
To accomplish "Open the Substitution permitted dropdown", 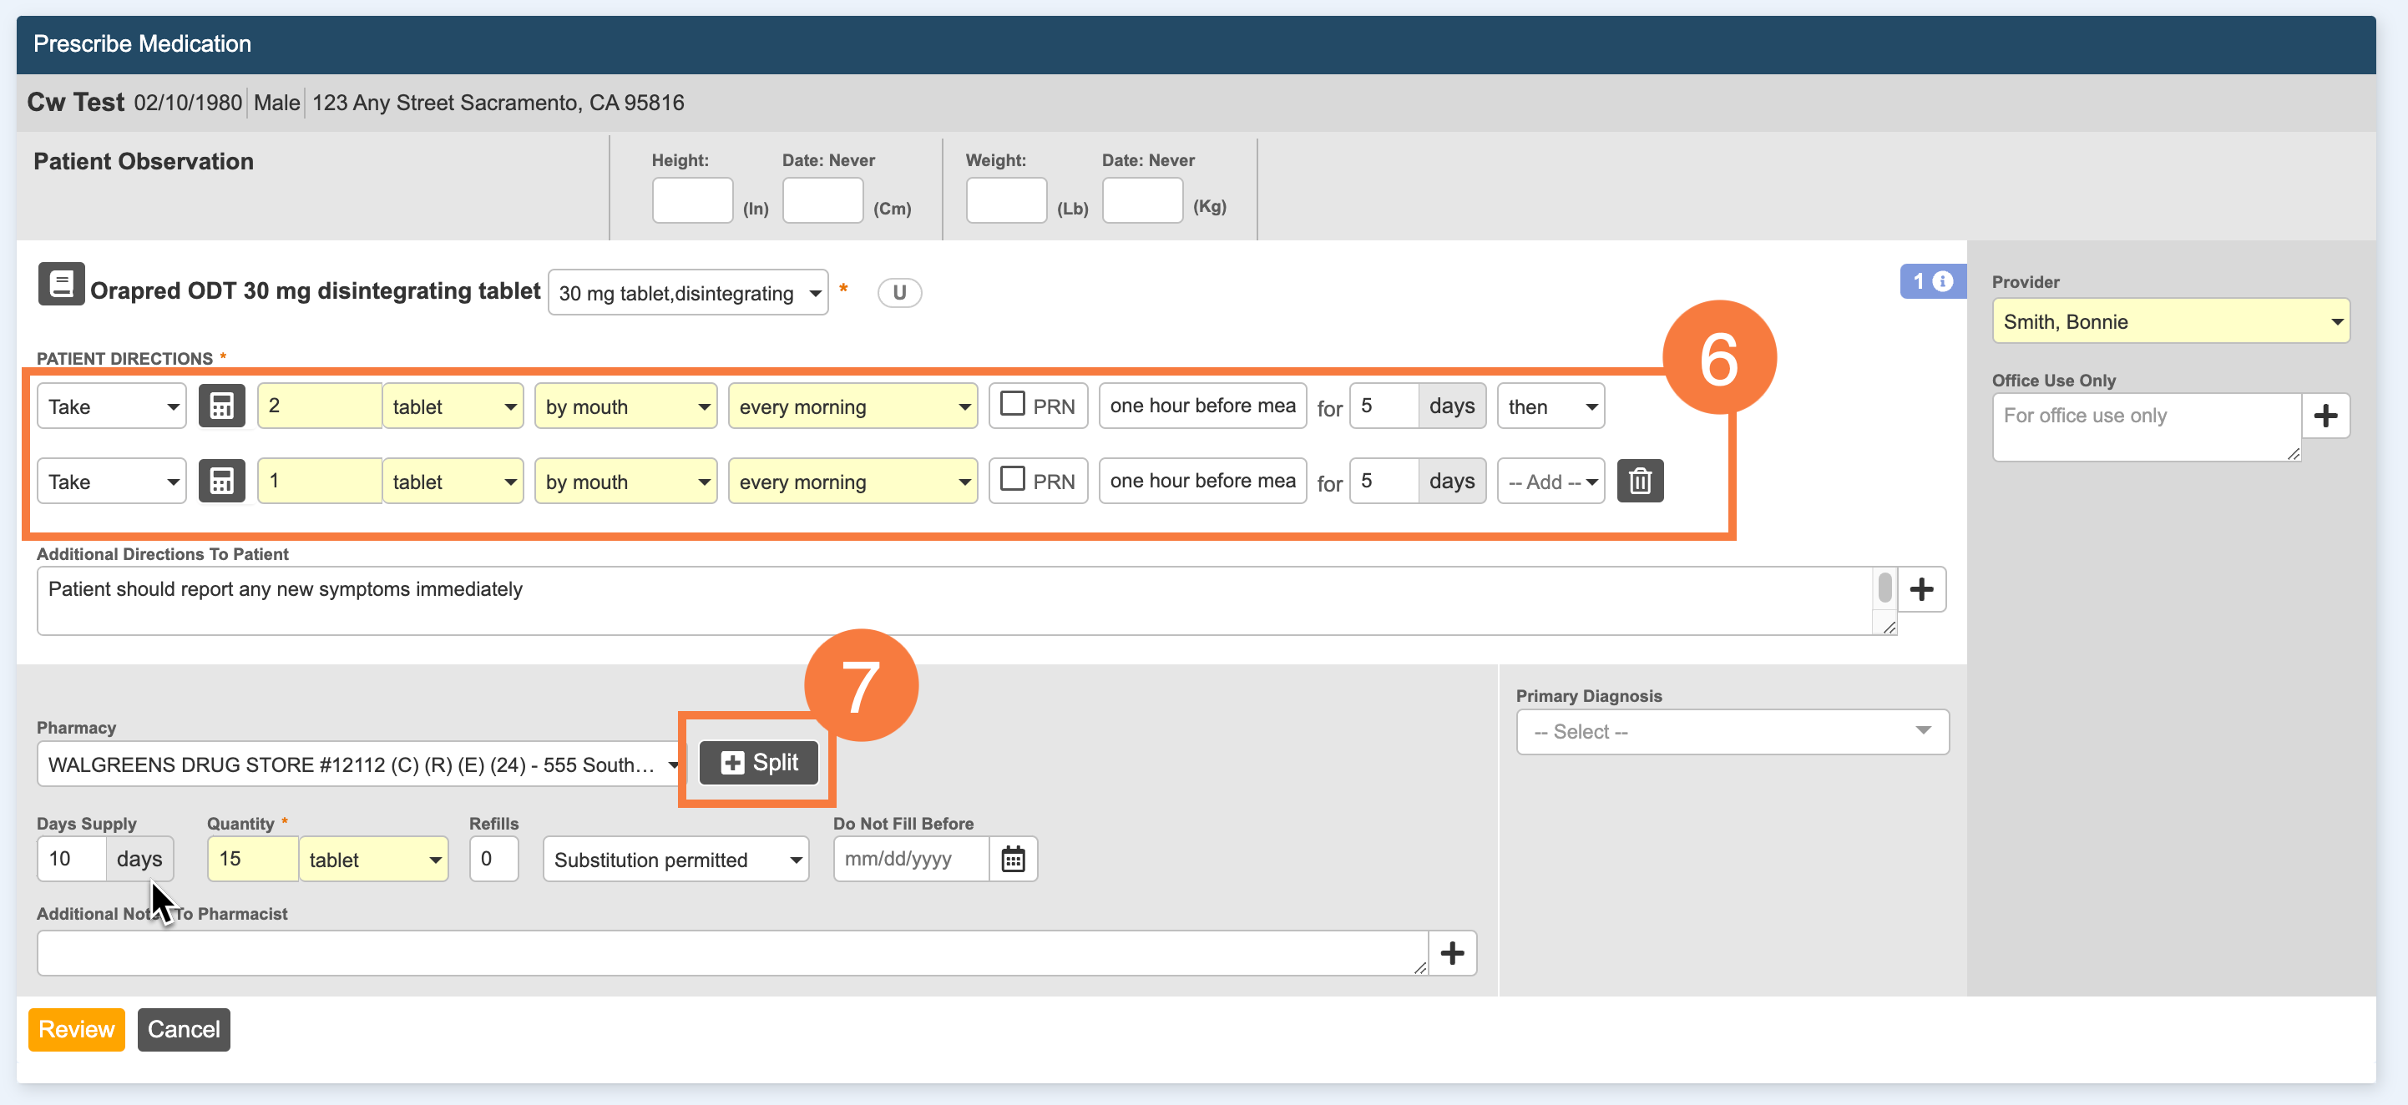I will tap(675, 860).
